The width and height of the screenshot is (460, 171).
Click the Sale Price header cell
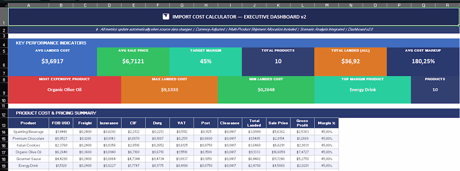[279, 123]
